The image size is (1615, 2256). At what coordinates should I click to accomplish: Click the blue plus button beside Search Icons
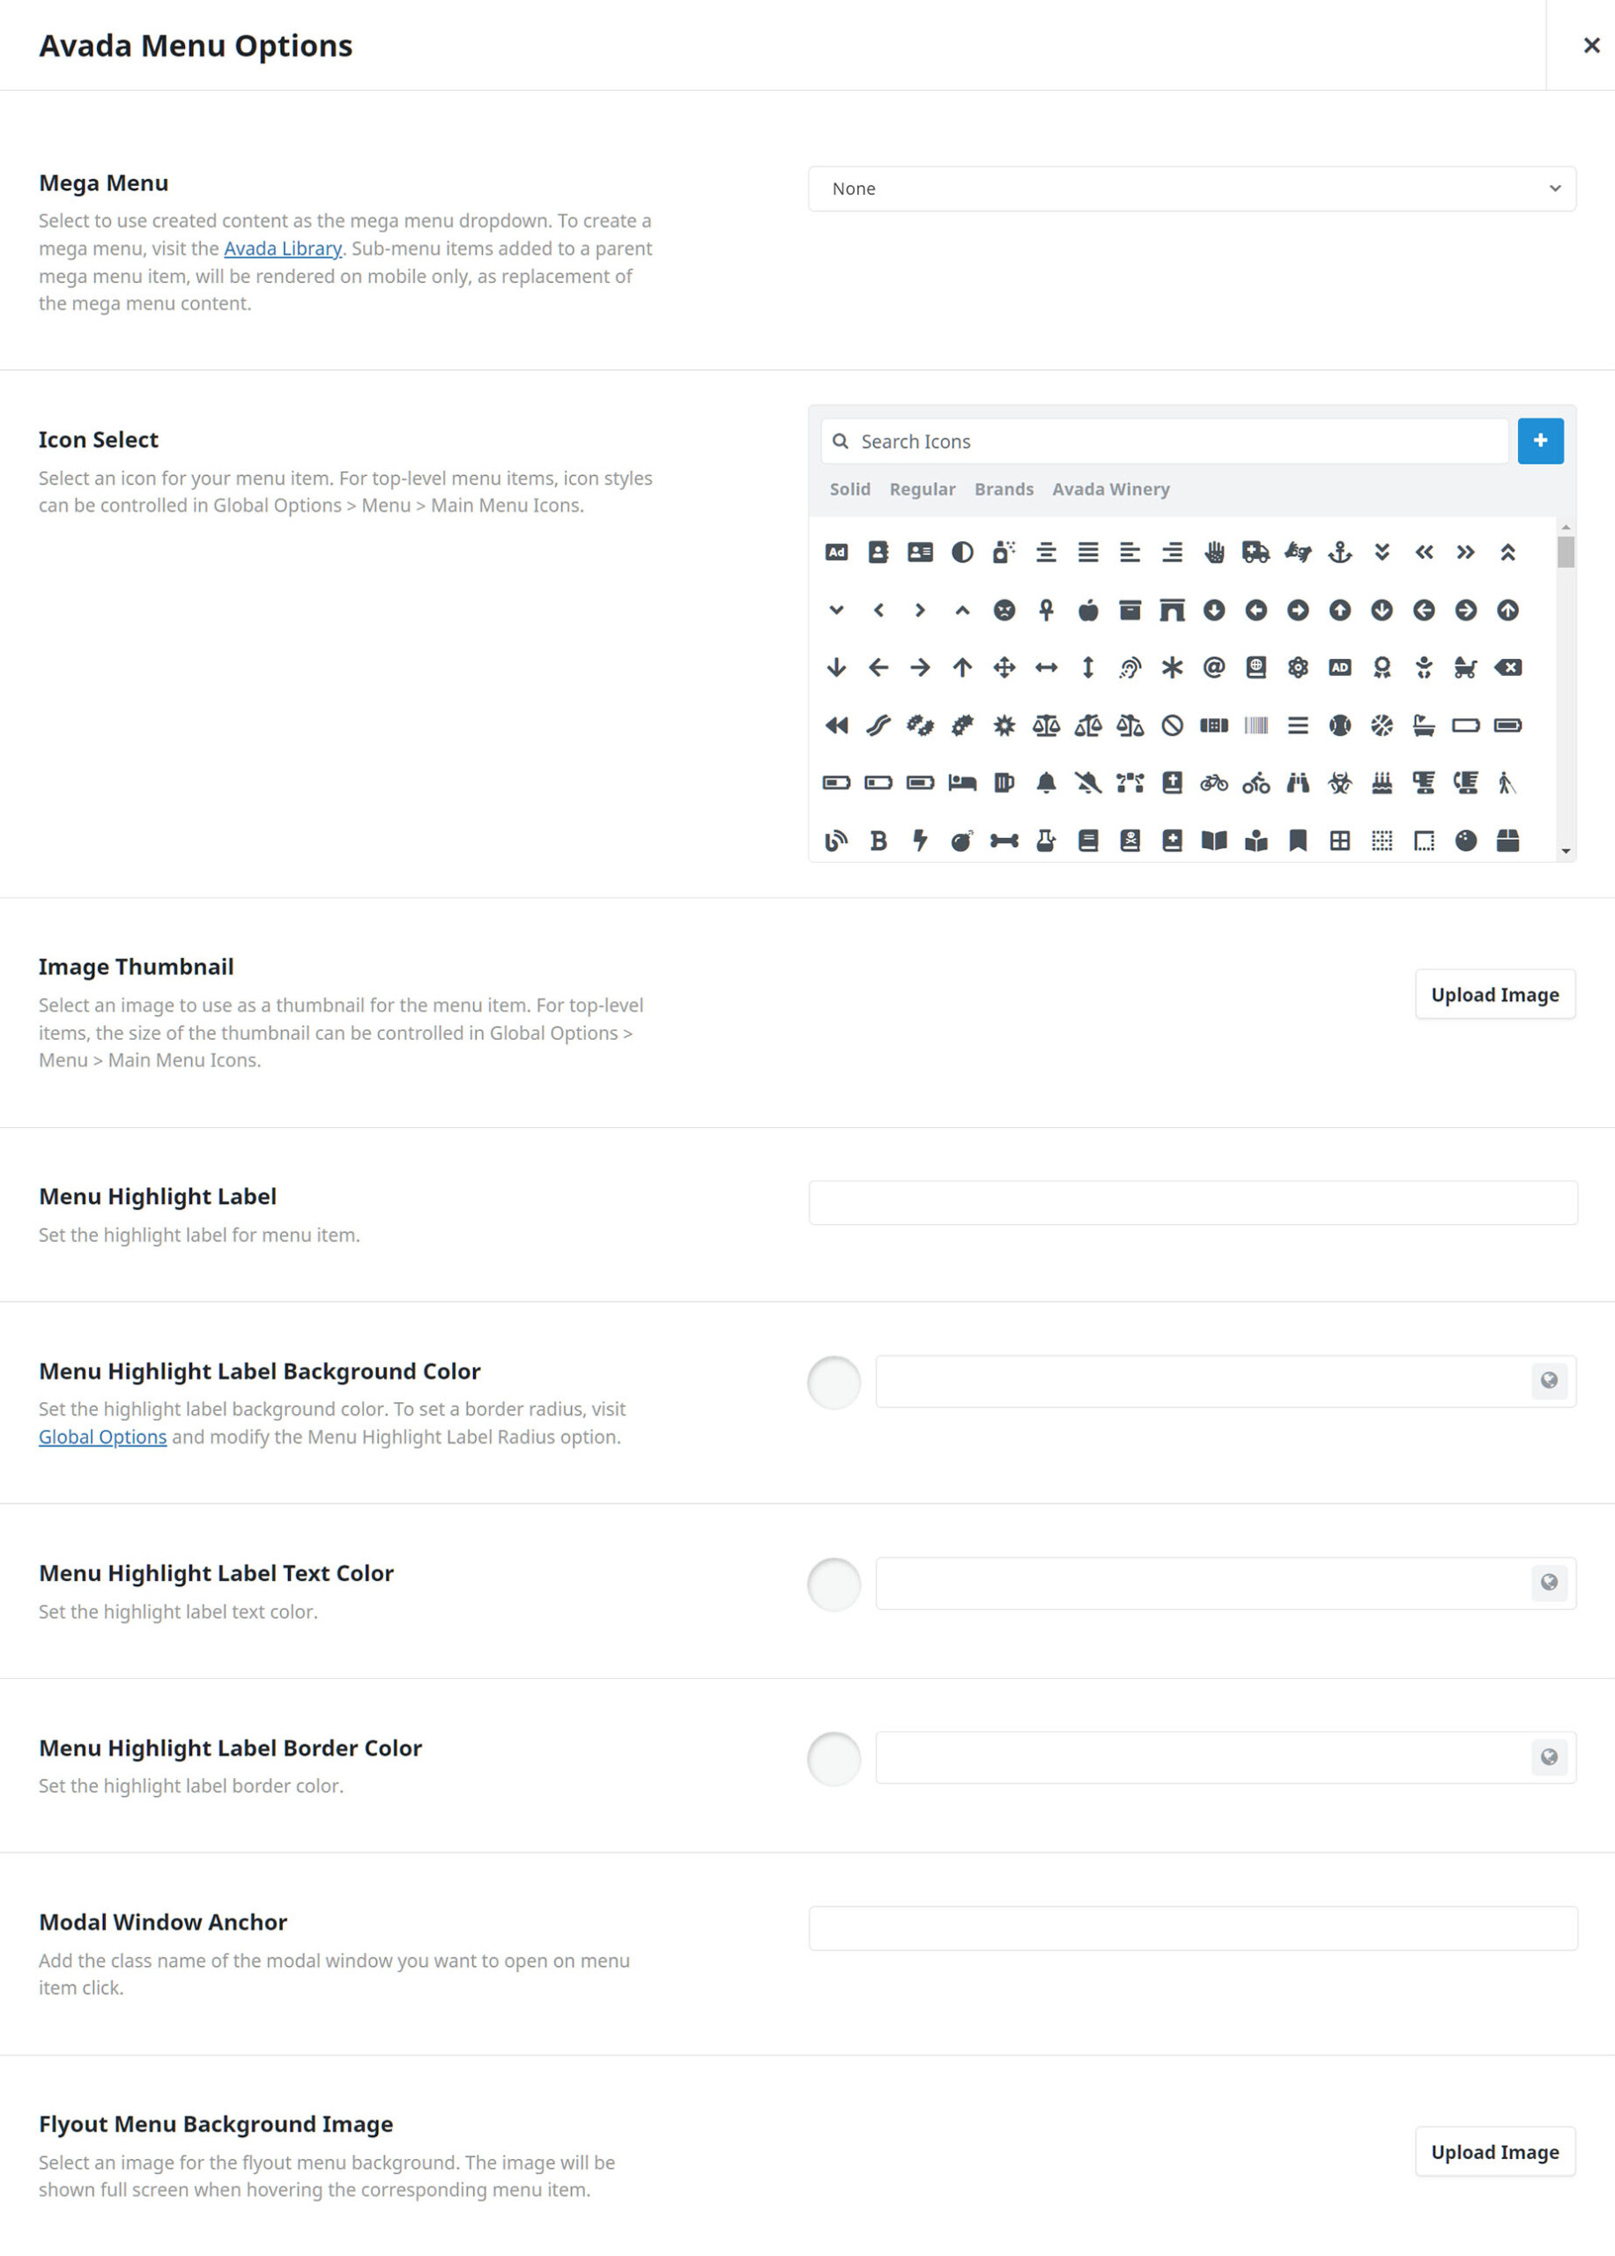(x=1539, y=441)
